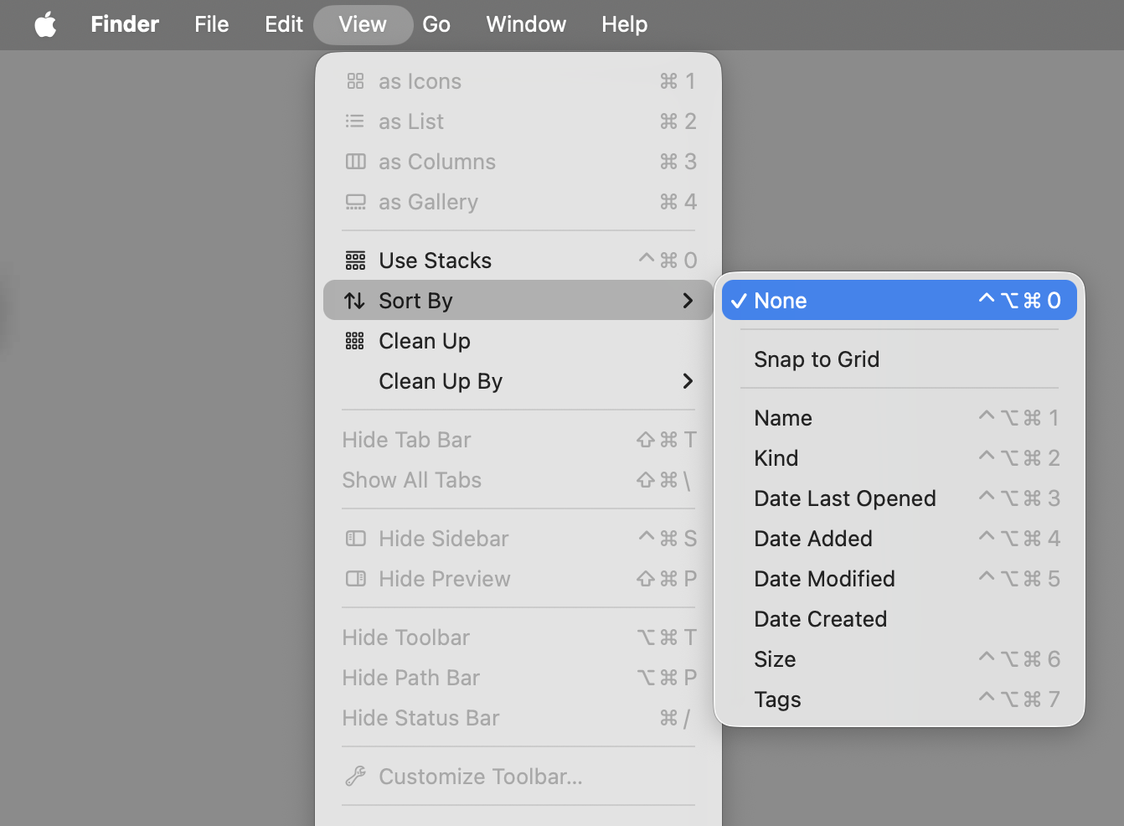Click the Apple logo menu icon
The width and height of the screenshot is (1124, 826).
(45, 24)
